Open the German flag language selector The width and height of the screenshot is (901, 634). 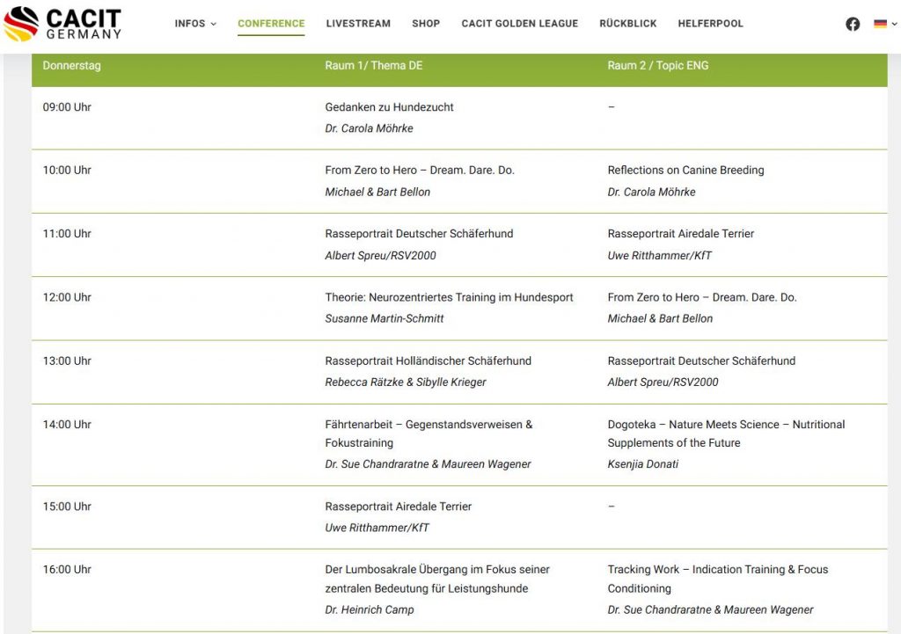tap(884, 24)
